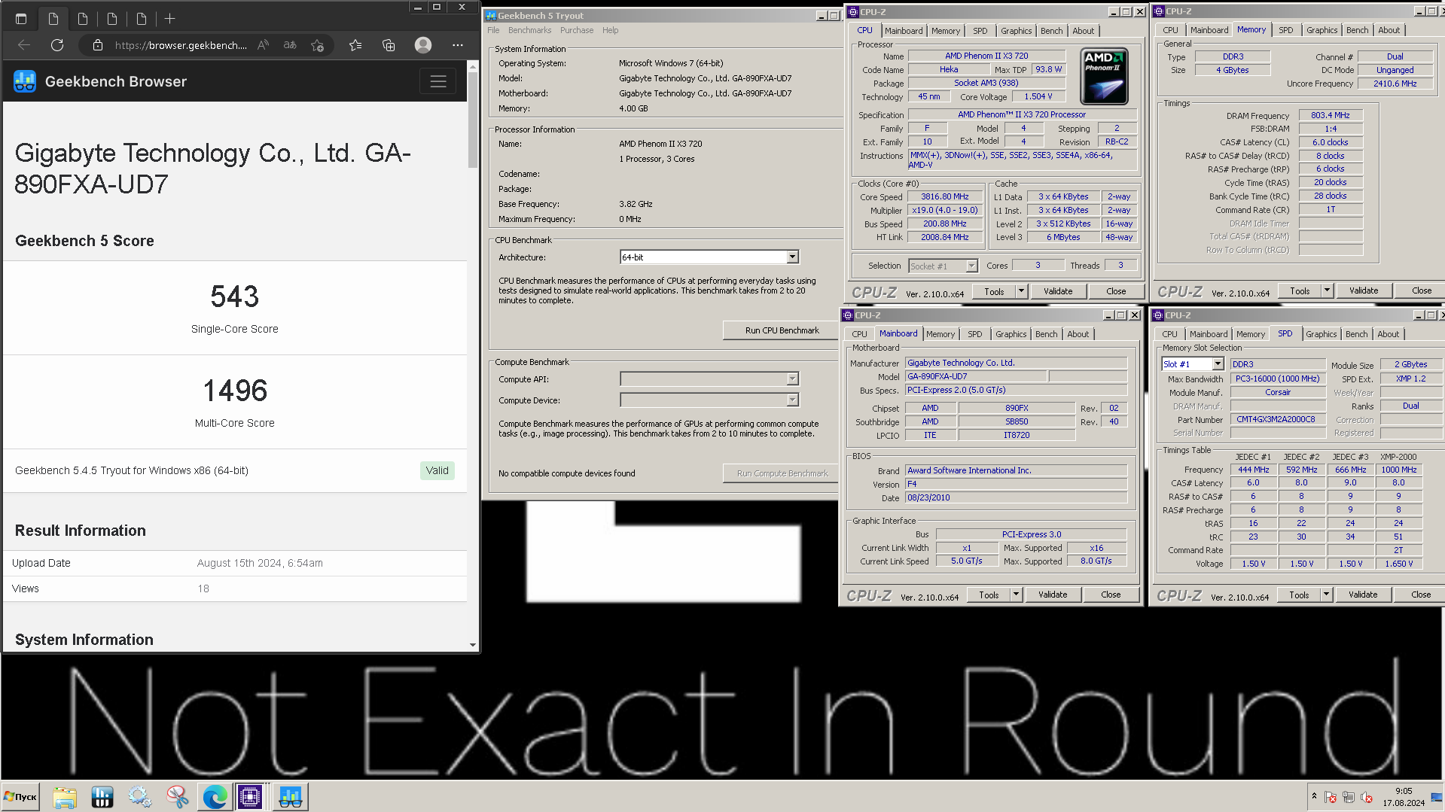
Task: Open File Explorer from the taskbar
Action: click(x=65, y=796)
